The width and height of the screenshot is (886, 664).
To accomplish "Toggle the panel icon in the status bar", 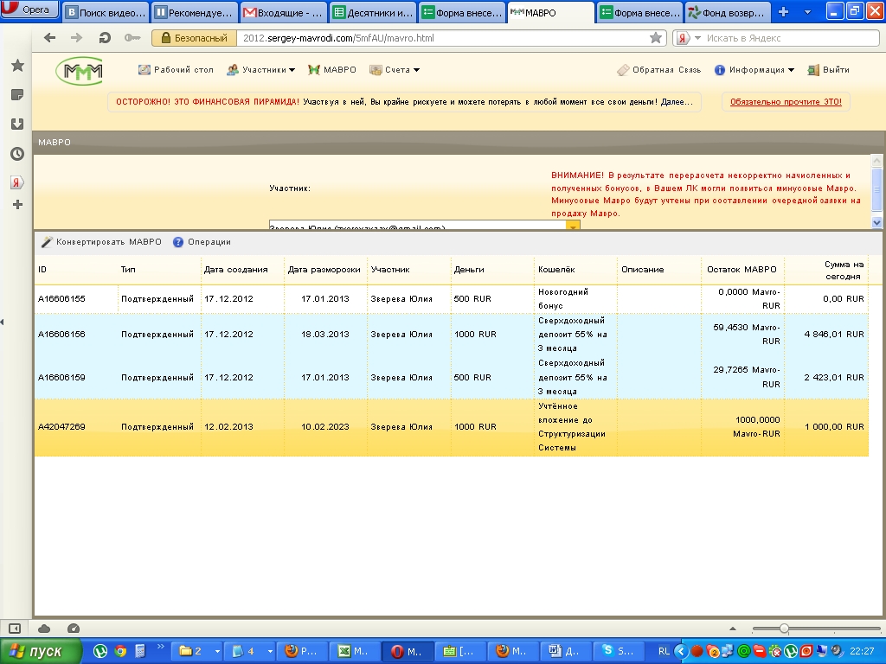I will (15, 629).
